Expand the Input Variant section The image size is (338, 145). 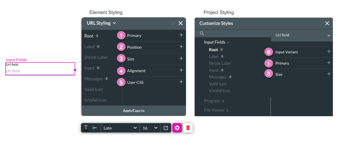click(x=329, y=52)
